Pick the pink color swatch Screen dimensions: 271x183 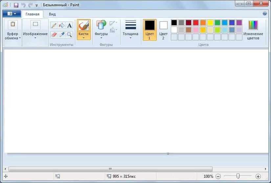coord(196,30)
